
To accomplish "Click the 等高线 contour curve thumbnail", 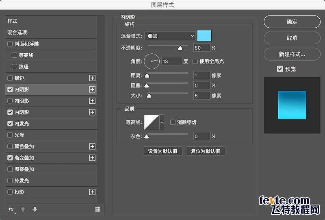I will [x=152, y=122].
